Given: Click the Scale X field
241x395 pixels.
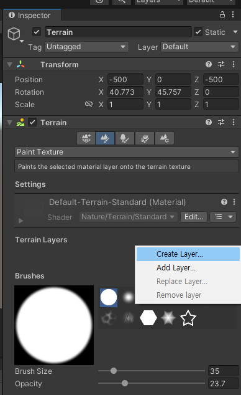Looking at the screenshot, I should pyautogui.click(x=125, y=104).
